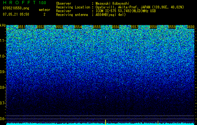
Task: Click the 0554 time marker
Action: tap(78, 27)
